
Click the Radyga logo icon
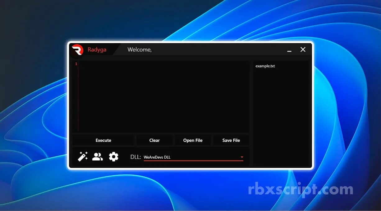point(77,50)
